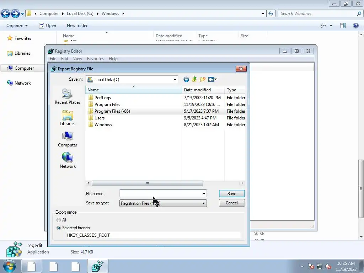Click Computer in the Explorer address breadcrumb
Image resolution: width=364 pixels, height=273 pixels.
pos(49,14)
